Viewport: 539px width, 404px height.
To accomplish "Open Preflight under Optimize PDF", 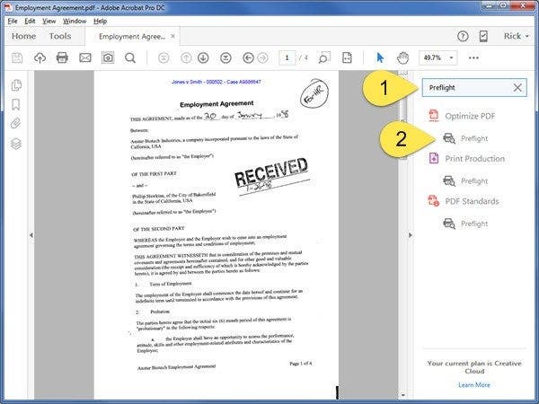I will point(473,137).
